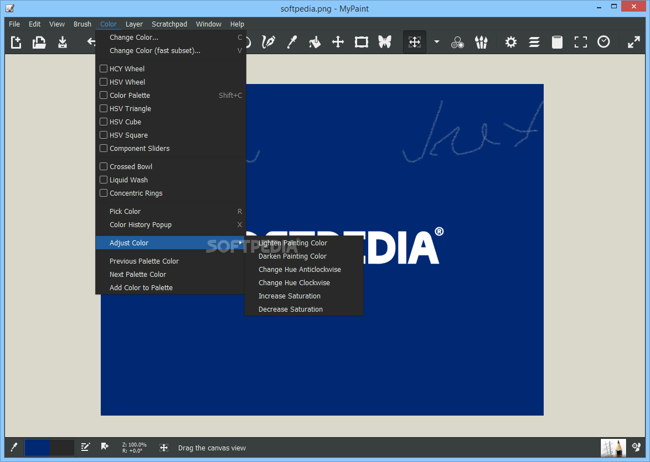Choose Increase Saturation
This screenshot has width=650, height=462.
304,296
